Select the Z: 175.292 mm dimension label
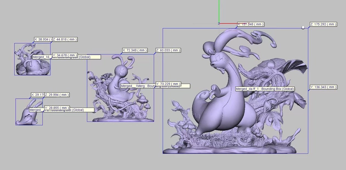 323,24
